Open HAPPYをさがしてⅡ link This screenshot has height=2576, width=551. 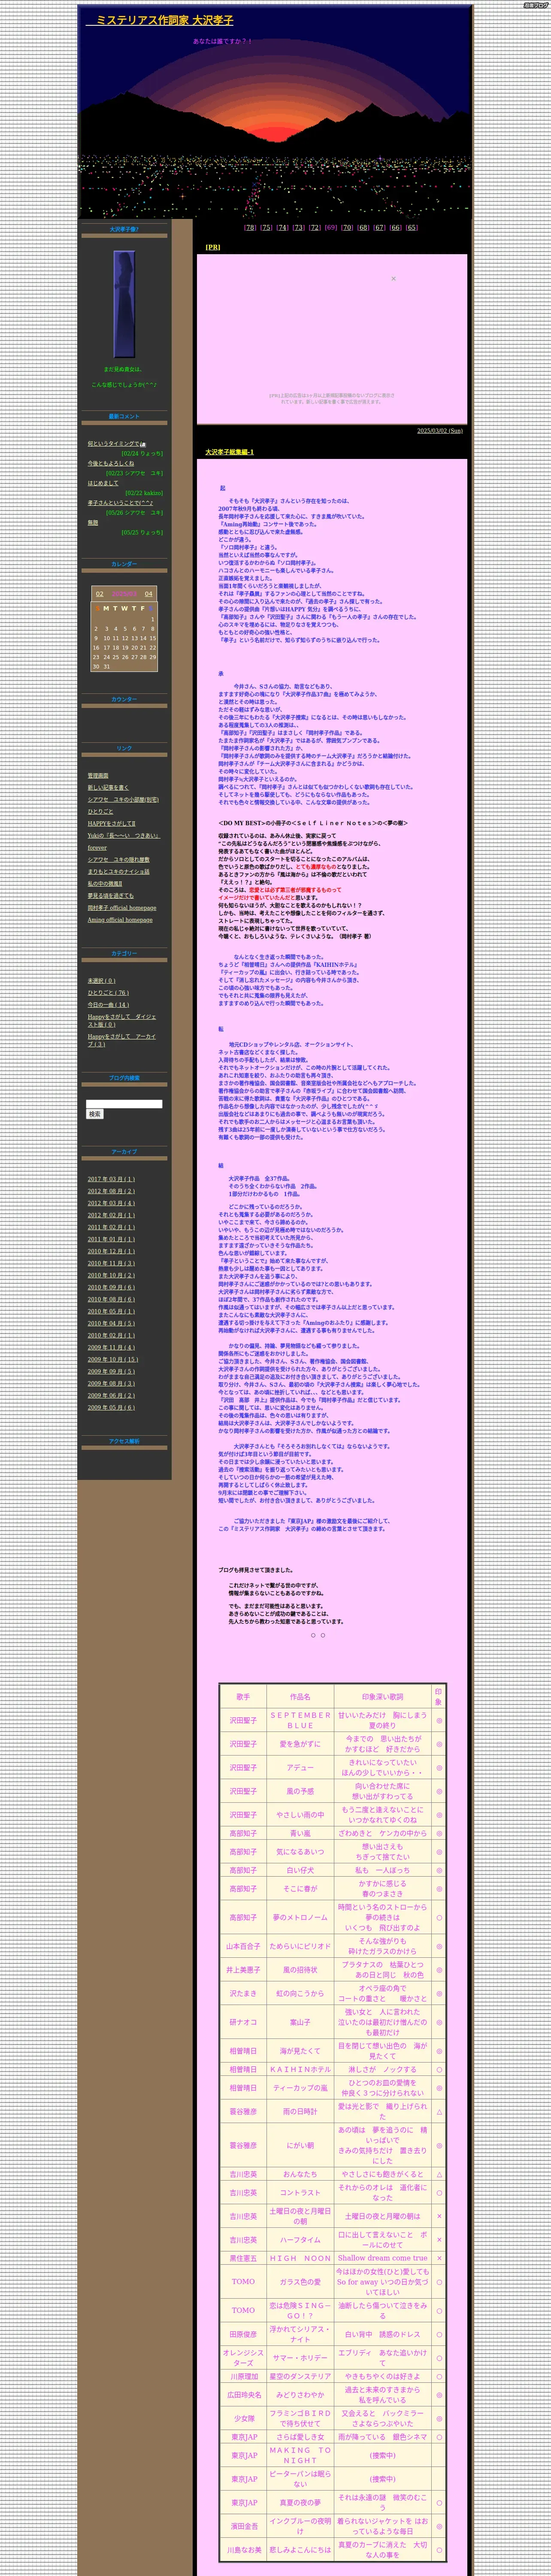tap(111, 824)
